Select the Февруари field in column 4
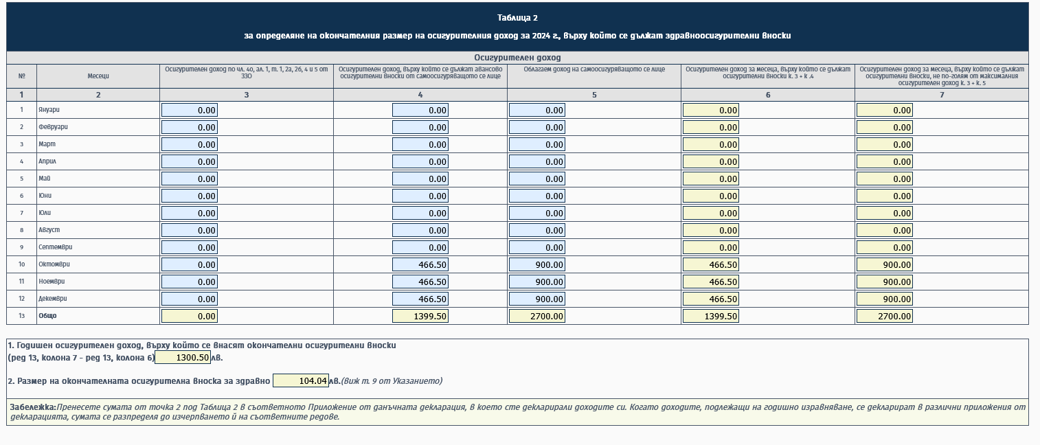1040x445 pixels. pos(420,127)
